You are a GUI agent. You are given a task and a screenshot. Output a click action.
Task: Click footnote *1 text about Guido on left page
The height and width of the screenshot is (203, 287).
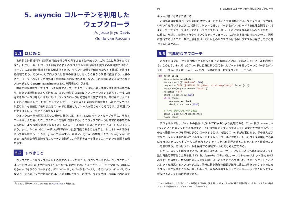click(45, 184)
